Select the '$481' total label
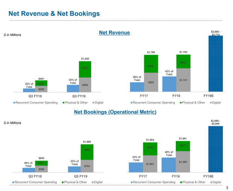The width and height of the screenshot is (233, 191). click(41, 79)
